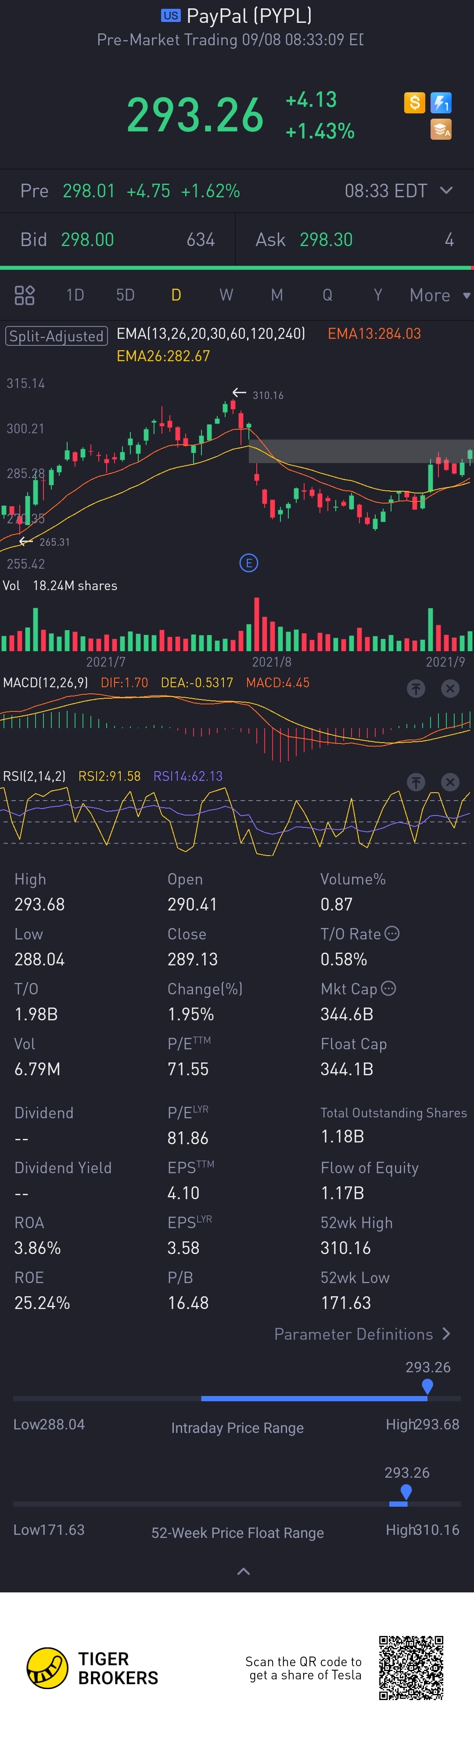Viewport: 474px width, 1744px height.
Task: Tap the current price 293.26
Action: pos(195,114)
